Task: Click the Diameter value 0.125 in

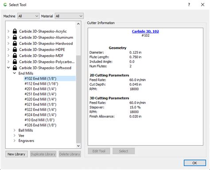Action: click(x=135, y=52)
